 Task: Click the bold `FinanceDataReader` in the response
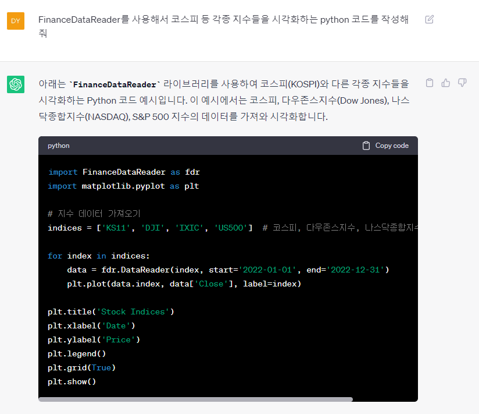(115, 84)
